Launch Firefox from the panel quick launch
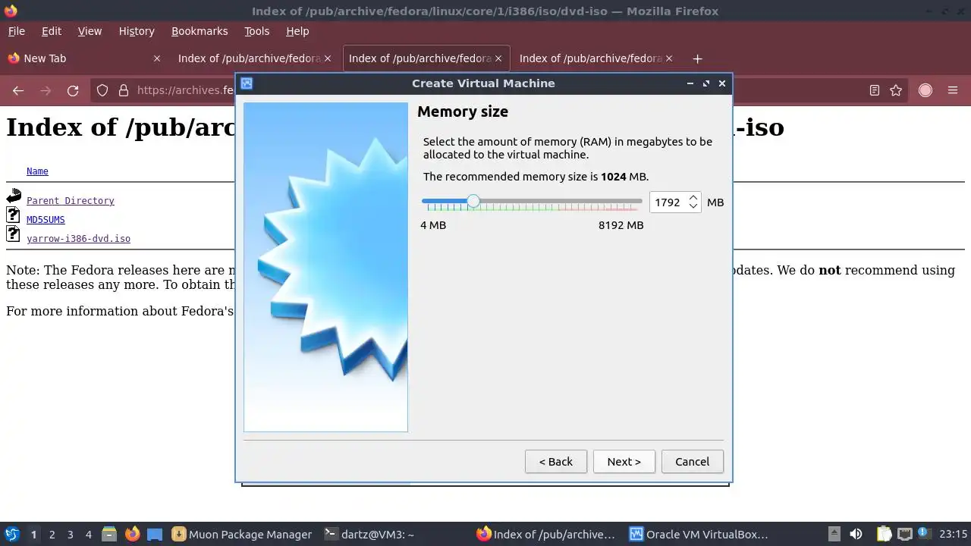The width and height of the screenshot is (971, 546). pos(132,534)
